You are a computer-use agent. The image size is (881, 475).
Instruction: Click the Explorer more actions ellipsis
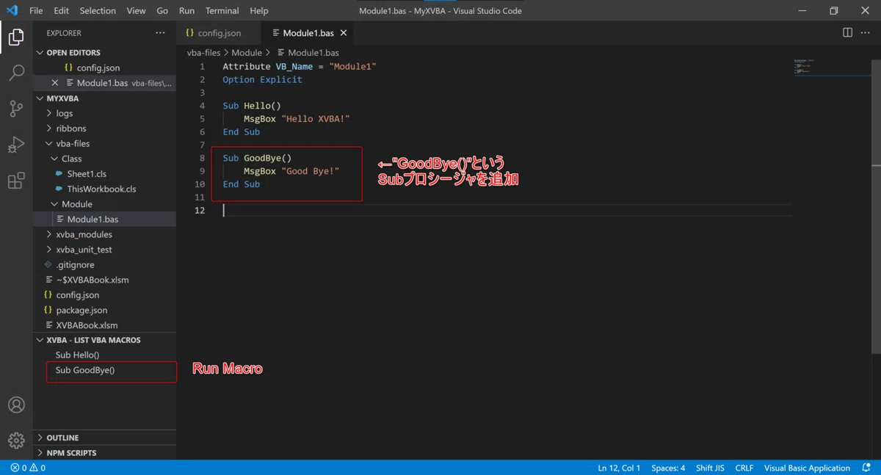point(160,33)
